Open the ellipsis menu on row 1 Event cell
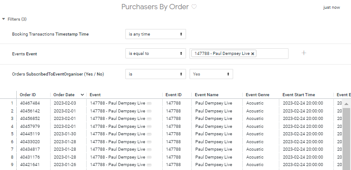Viewport: 351px width, 170px height. (x=149, y=103)
